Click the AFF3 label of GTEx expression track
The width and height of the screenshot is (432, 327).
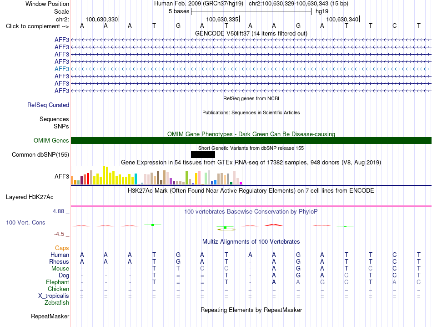pos(62,176)
